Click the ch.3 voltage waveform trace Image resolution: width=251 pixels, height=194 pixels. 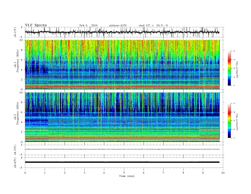(122, 149)
